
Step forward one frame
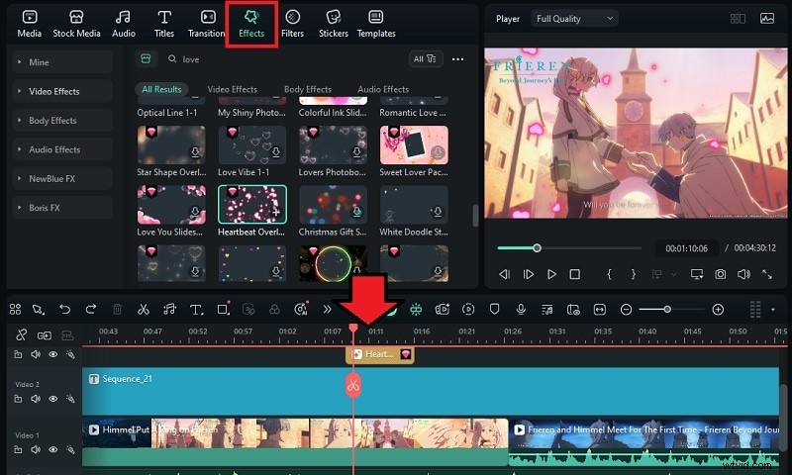tap(529, 274)
